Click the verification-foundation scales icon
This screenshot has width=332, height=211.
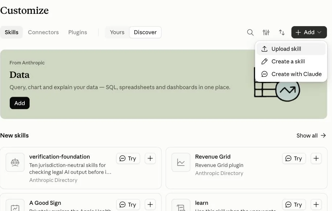(15, 162)
